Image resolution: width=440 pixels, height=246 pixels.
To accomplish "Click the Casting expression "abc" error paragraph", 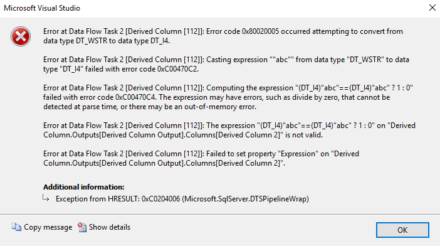I will [226, 64].
